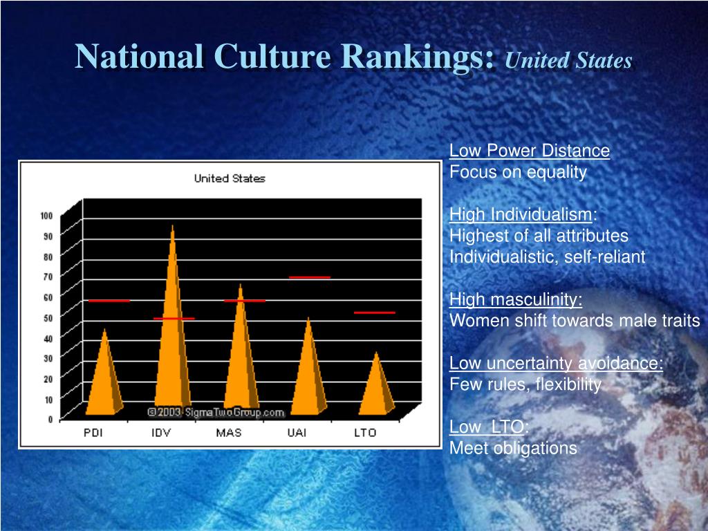708x531 pixels.
Task: Click 'Highest of all attributes' text
Action: click(x=539, y=236)
